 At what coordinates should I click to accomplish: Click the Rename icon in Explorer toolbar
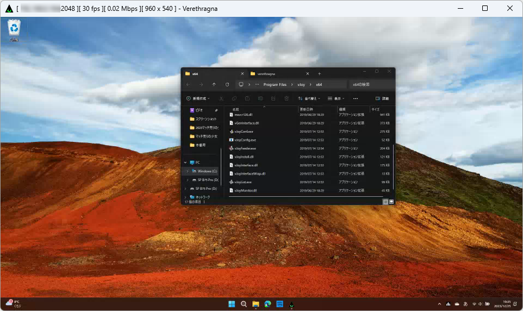[260, 98]
